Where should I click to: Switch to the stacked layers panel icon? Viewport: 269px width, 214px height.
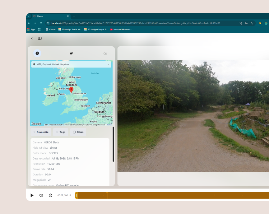(71, 53)
